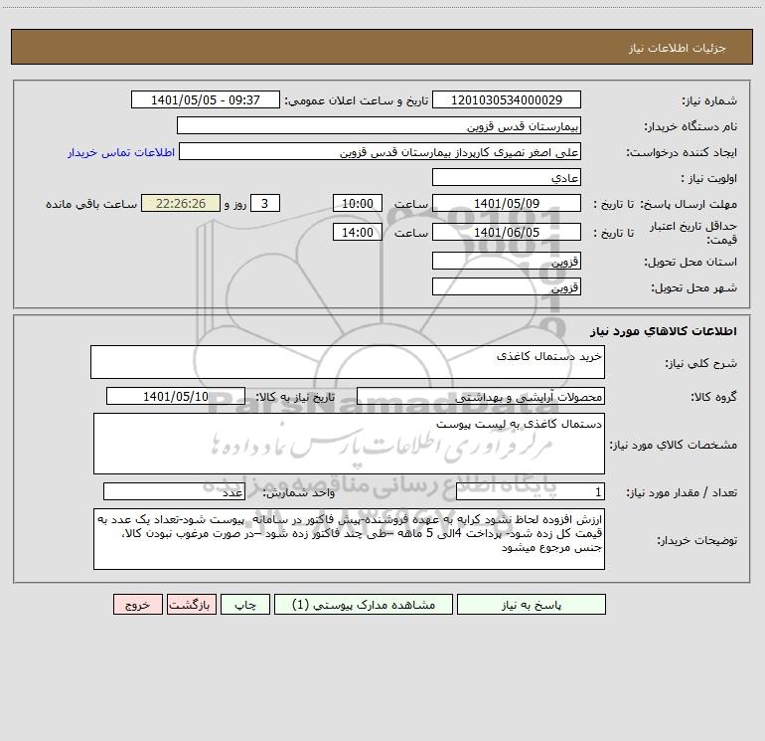The image size is (765, 741).
Task: Click remaining time counter 22:26:26
Action: click(x=181, y=203)
